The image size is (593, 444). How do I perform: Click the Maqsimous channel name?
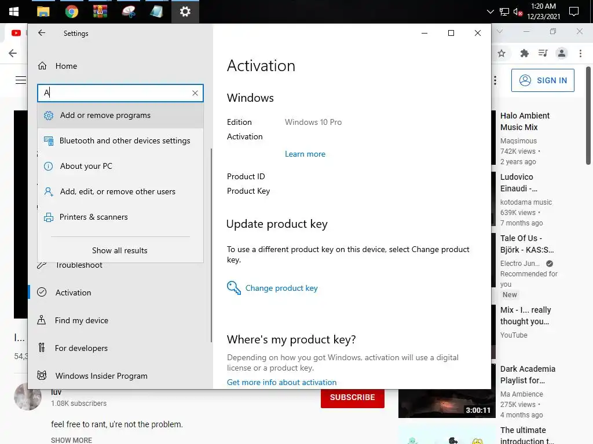(518, 141)
